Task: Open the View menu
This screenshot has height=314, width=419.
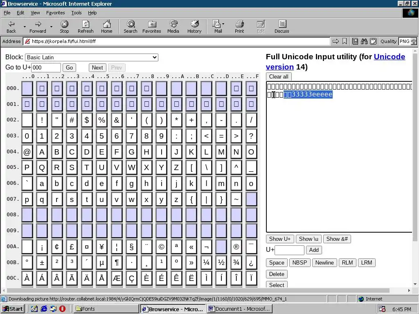Action: (35, 13)
